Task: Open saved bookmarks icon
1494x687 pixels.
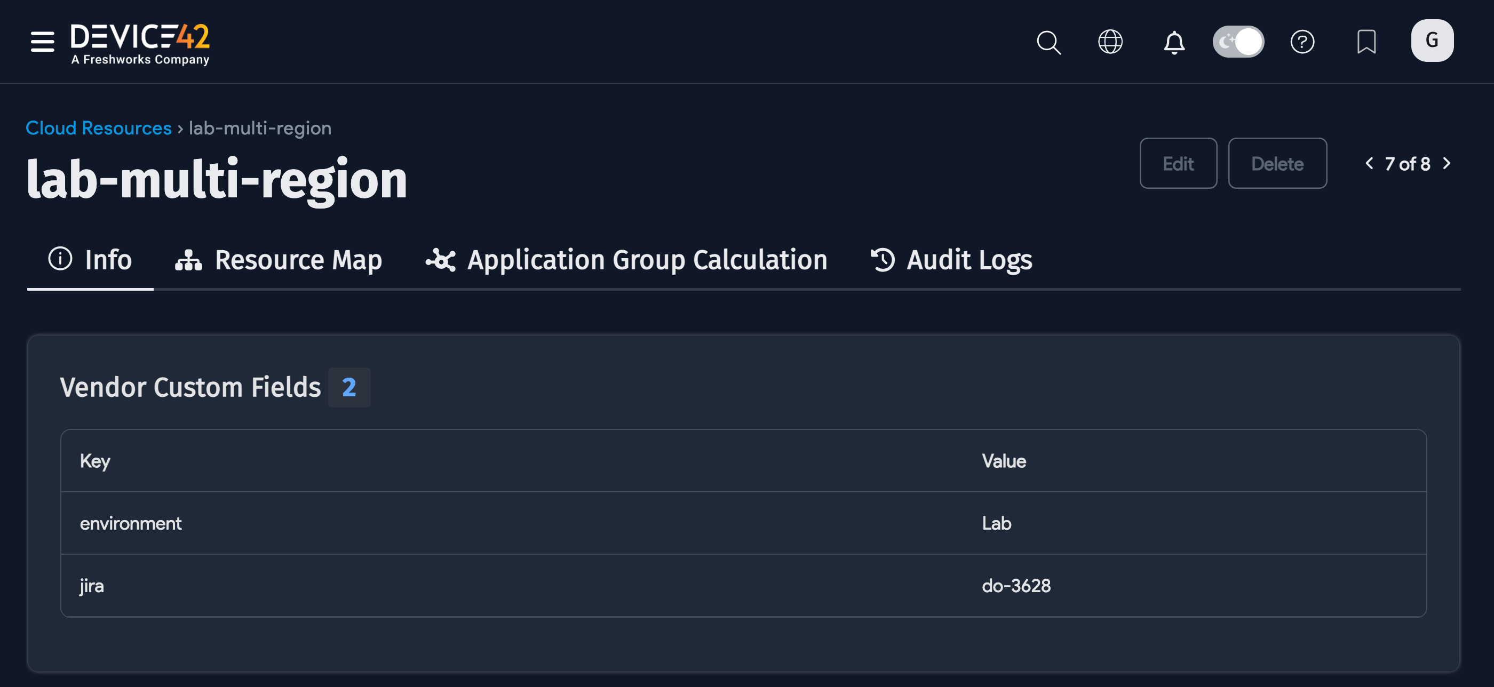Action: (x=1367, y=42)
